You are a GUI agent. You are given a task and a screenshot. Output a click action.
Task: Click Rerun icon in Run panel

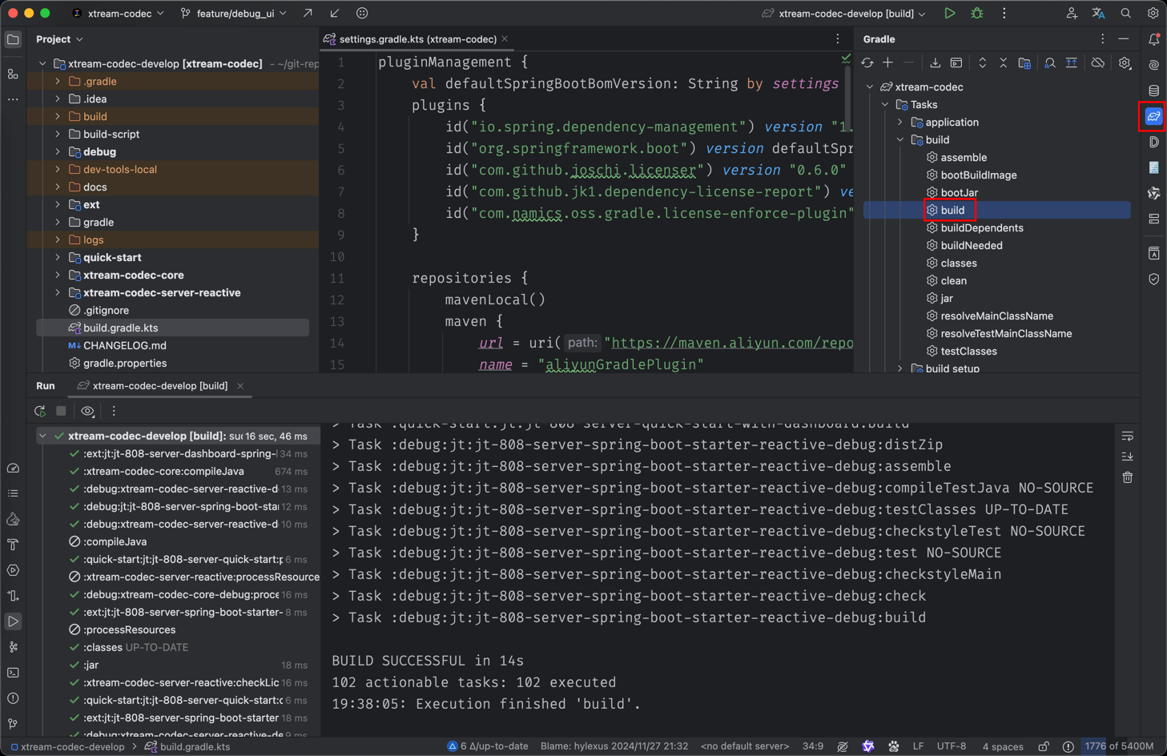click(40, 411)
